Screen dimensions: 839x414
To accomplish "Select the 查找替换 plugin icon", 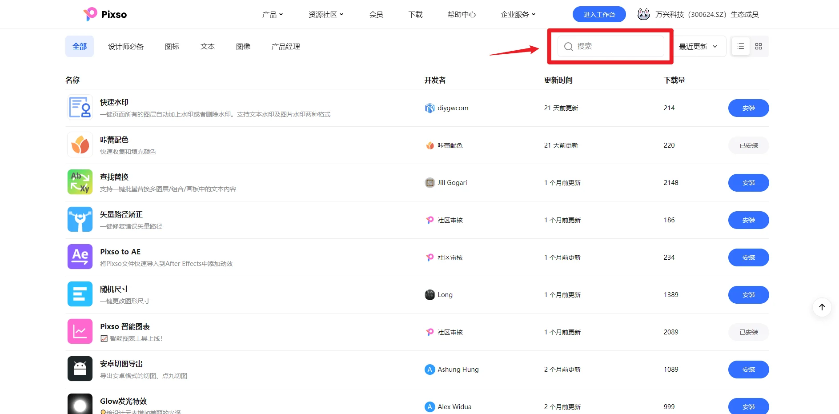I will pyautogui.click(x=80, y=182).
